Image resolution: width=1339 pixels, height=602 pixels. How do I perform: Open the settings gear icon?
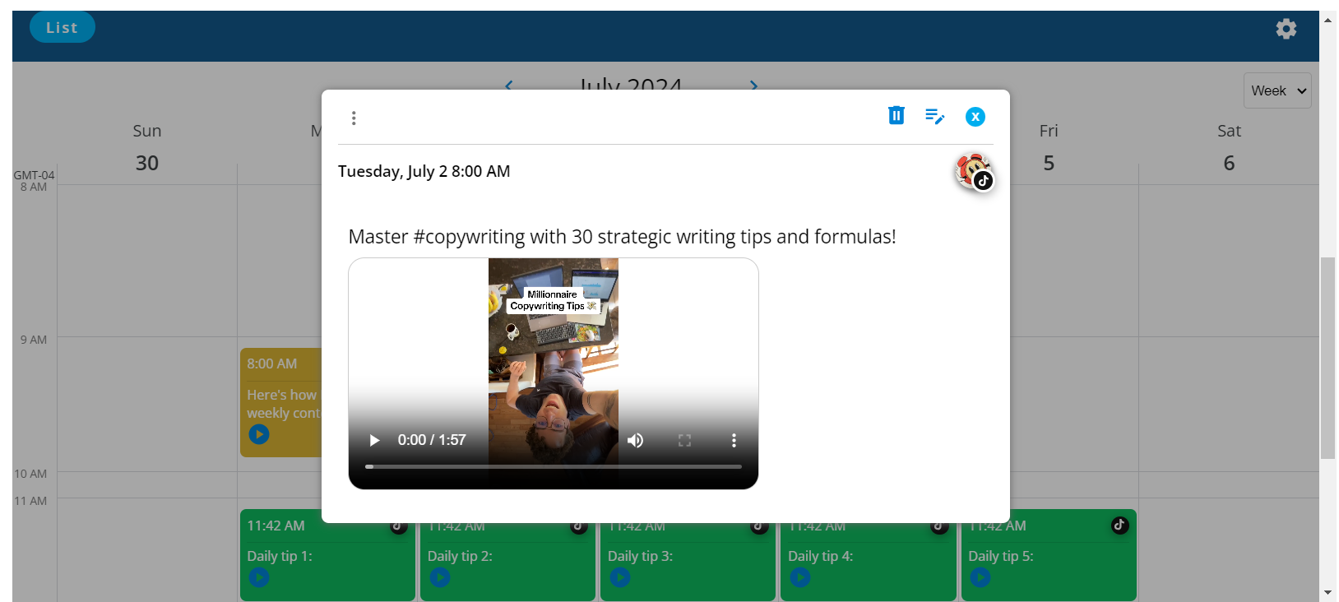1286,30
